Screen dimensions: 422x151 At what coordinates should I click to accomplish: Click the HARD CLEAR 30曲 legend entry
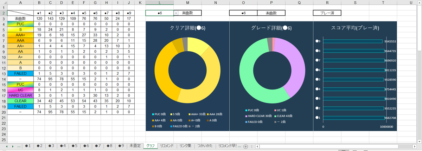[x=258, y=116]
